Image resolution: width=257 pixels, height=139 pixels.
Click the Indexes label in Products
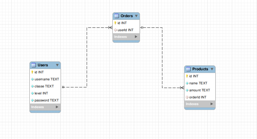(x=192, y=104)
